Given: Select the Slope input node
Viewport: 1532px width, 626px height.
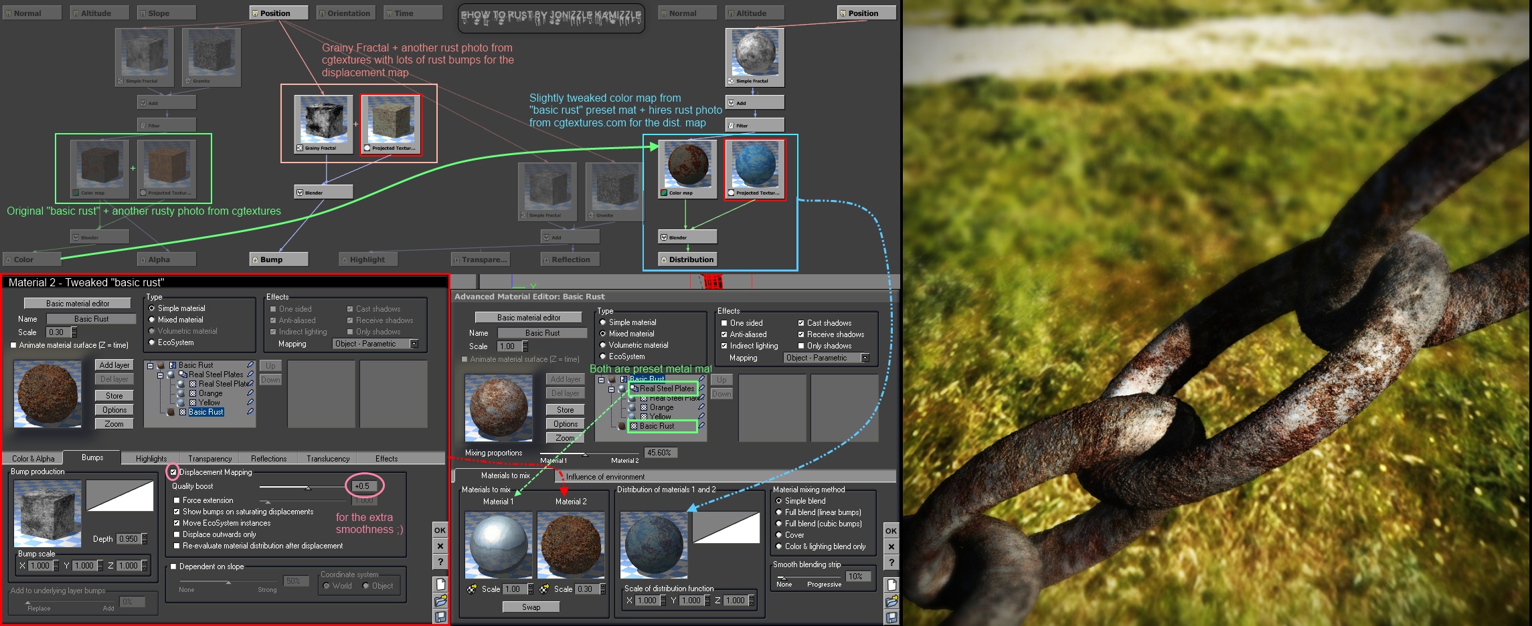Looking at the screenshot, I should pyautogui.click(x=166, y=13).
